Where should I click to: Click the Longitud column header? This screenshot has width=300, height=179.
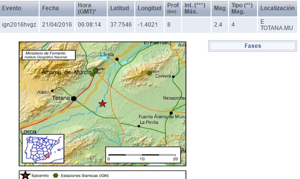(149, 8)
